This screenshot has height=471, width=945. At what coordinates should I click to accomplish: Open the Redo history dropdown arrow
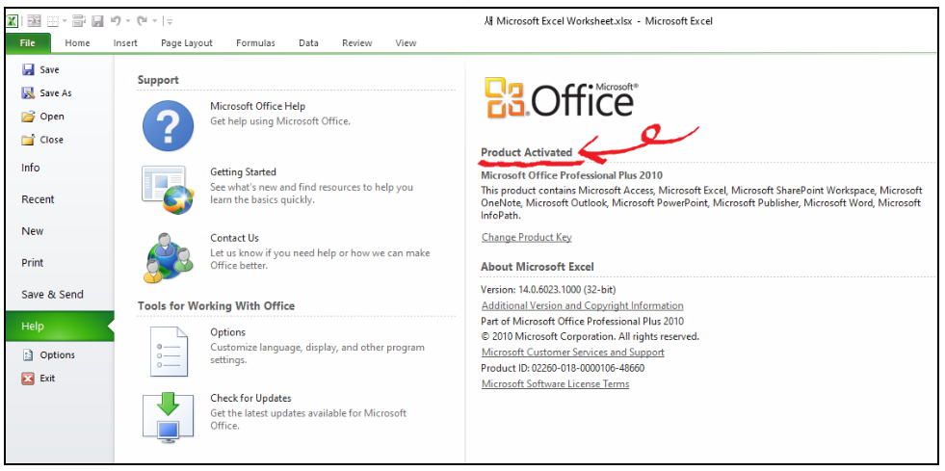(155, 21)
